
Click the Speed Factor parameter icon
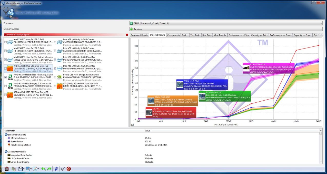pyautogui.click(x=9, y=141)
